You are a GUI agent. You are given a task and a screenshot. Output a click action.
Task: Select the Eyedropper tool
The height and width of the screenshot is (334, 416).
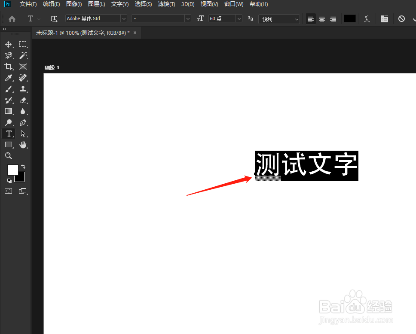9,78
